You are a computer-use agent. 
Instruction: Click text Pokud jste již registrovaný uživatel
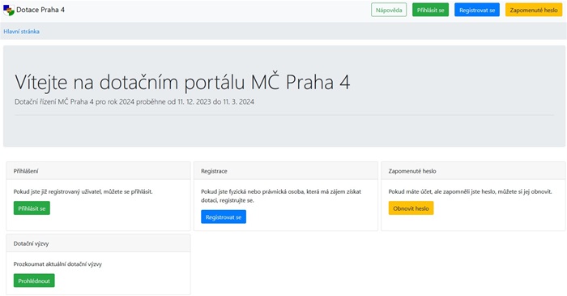pos(83,191)
